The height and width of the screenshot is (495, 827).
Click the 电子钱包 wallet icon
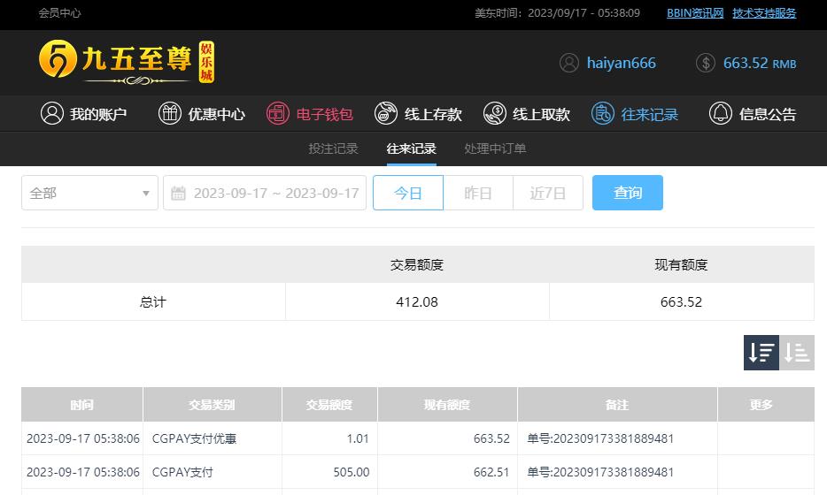coord(278,113)
